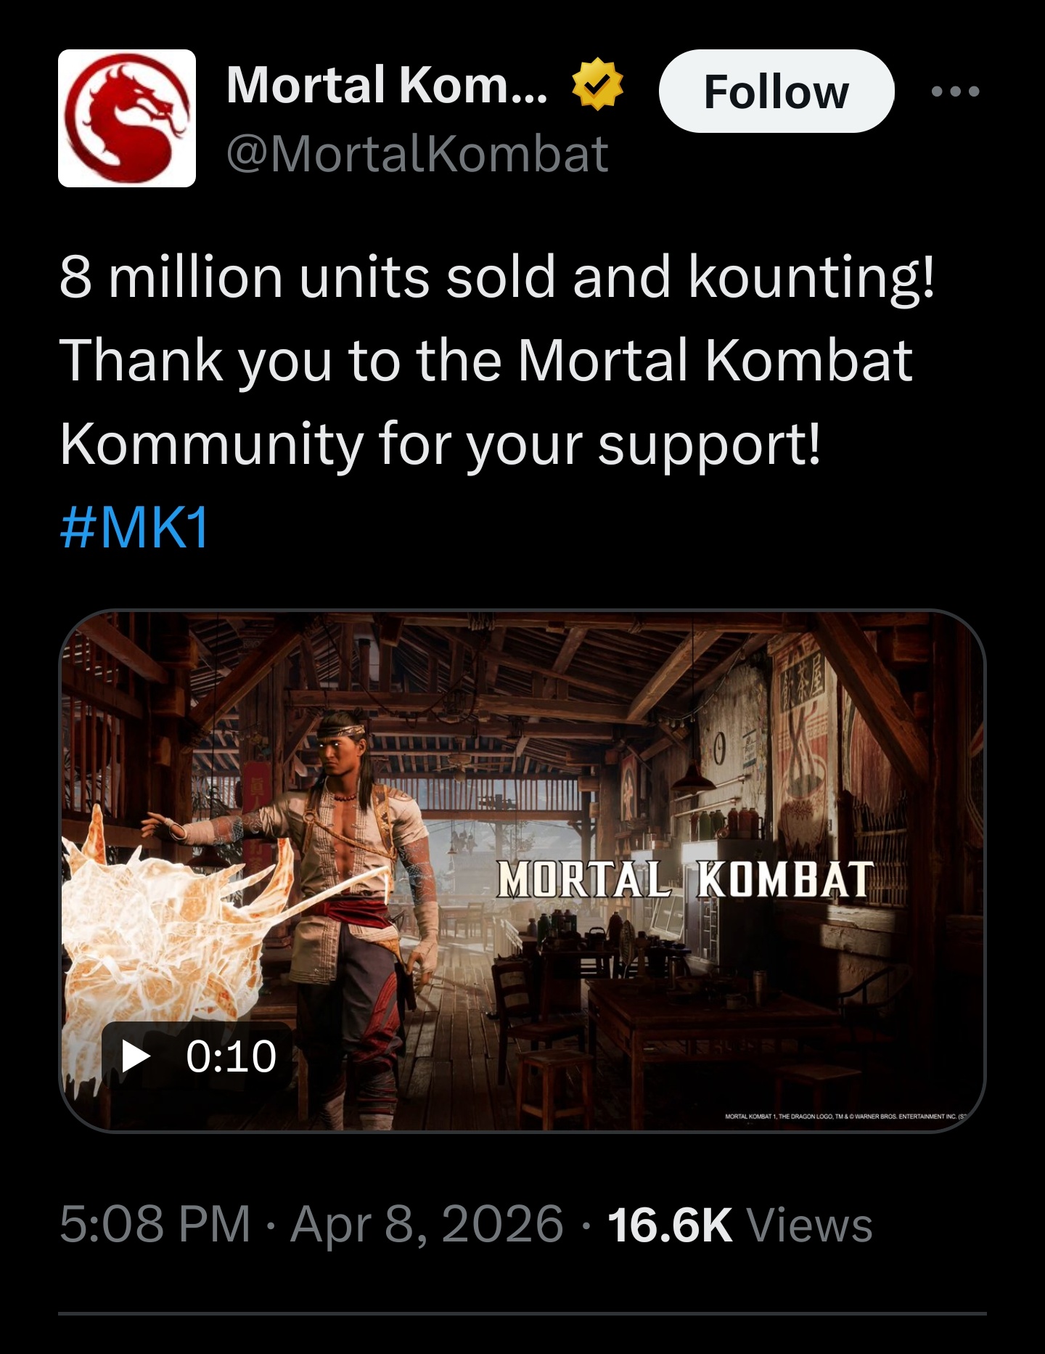This screenshot has width=1045, height=1354.
Task: Open the truncated Mortal Kom... display name
Action: [387, 85]
